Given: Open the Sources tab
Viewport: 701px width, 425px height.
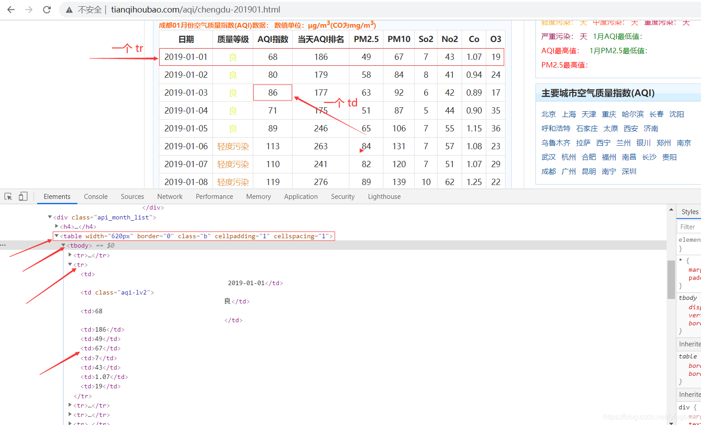Looking at the screenshot, I should point(132,197).
